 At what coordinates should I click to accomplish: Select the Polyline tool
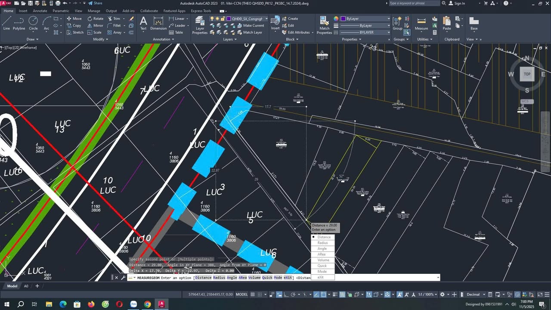tap(19, 23)
